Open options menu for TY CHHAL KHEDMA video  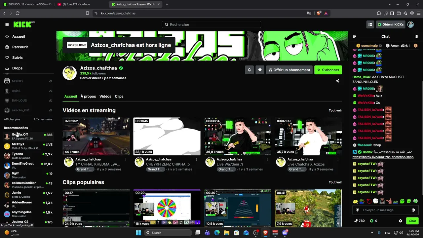(x=126, y=160)
